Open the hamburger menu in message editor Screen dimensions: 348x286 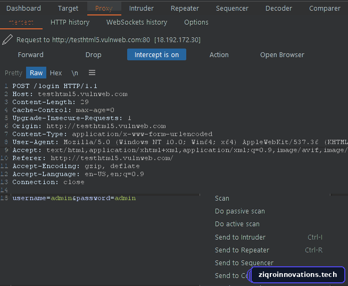point(92,73)
